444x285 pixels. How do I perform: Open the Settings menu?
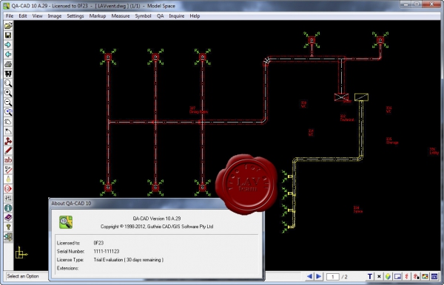pyautogui.click(x=75, y=16)
